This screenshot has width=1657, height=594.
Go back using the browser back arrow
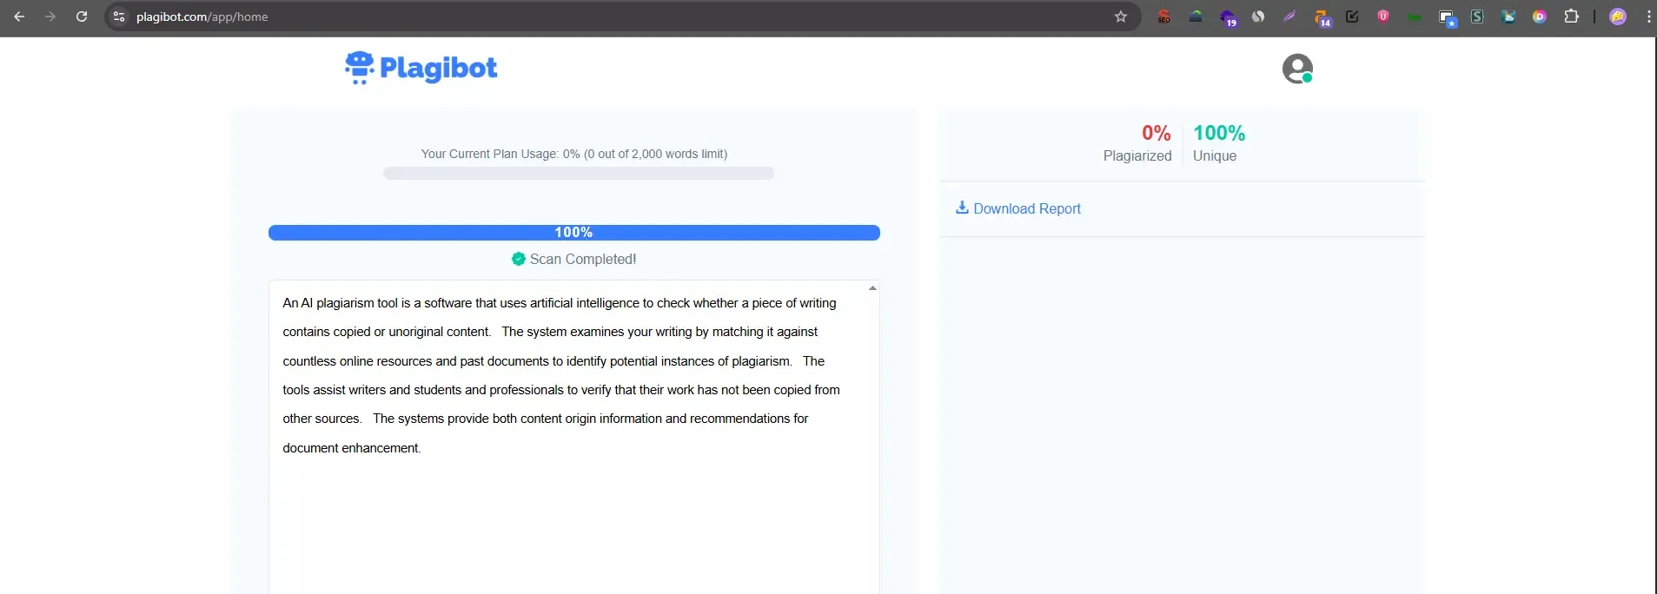[x=19, y=16]
